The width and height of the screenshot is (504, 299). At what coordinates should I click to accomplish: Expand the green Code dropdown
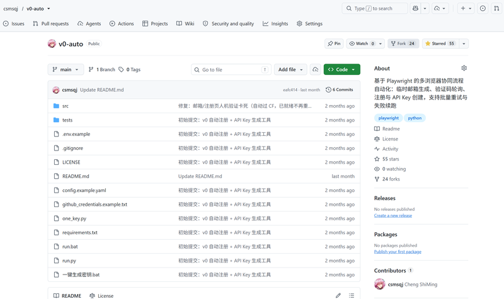click(341, 69)
